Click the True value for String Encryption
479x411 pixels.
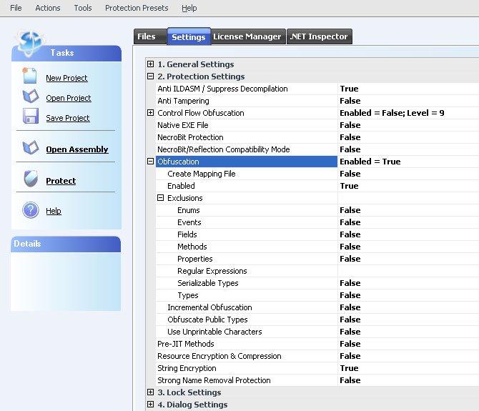point(349,368)
